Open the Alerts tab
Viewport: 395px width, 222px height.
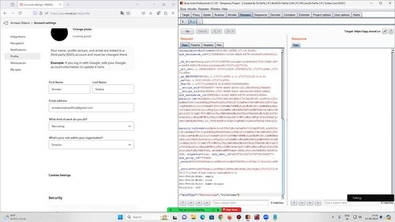(357, 15)
